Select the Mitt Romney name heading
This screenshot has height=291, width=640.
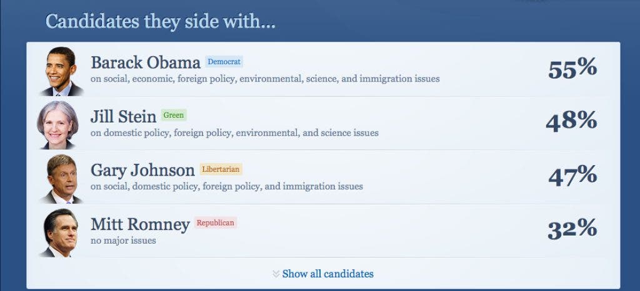pos(140,224)
